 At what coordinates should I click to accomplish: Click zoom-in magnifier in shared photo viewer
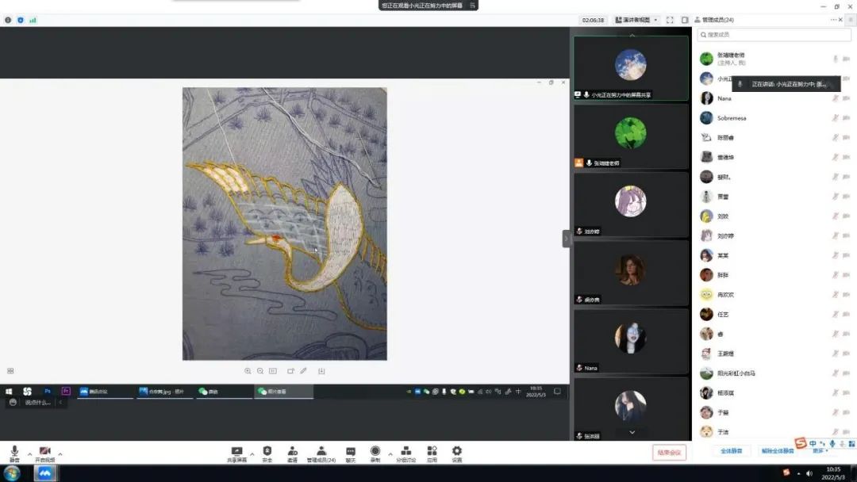[248, 371]
